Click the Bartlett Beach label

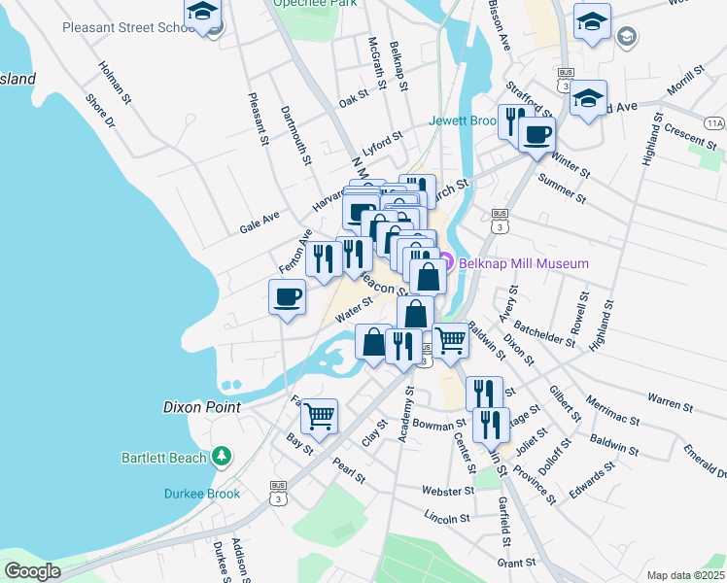pyautogui.click(x=164, y=458)
